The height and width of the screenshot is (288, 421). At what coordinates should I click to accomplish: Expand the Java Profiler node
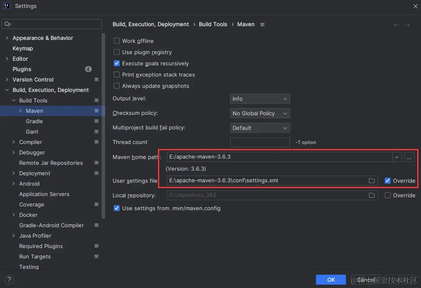(14, 236)
